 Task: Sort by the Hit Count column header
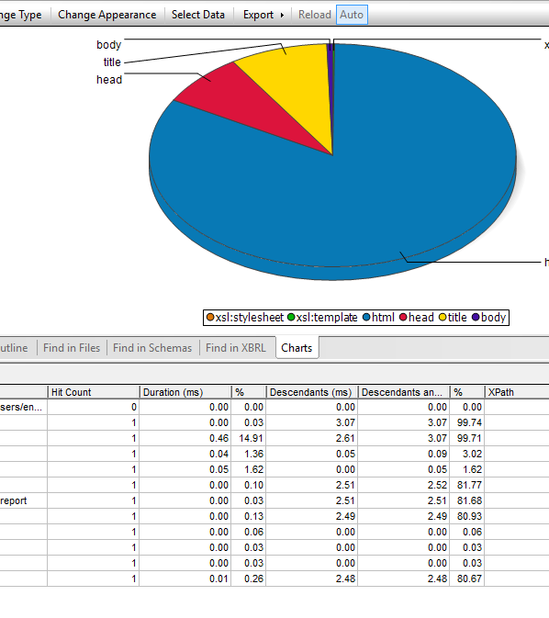[x=93, y=392]
